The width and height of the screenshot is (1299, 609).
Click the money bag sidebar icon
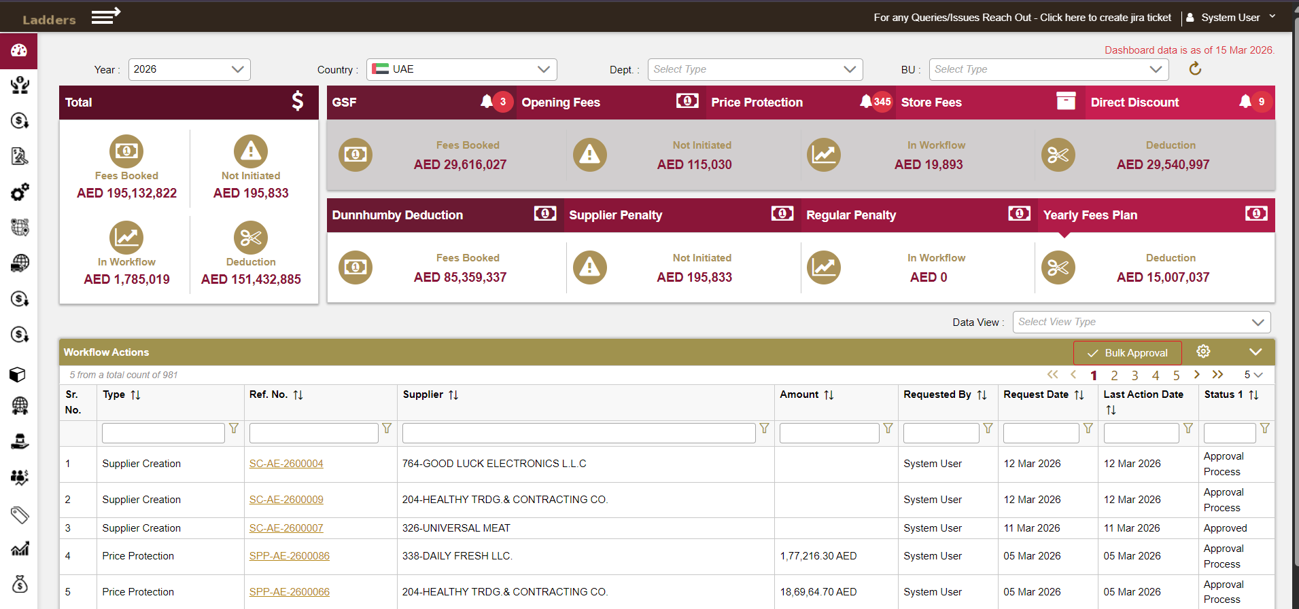click(20, 584)
